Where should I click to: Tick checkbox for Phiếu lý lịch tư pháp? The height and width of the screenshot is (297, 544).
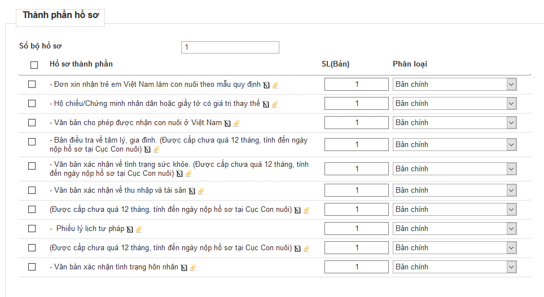(x=32, y=229)
